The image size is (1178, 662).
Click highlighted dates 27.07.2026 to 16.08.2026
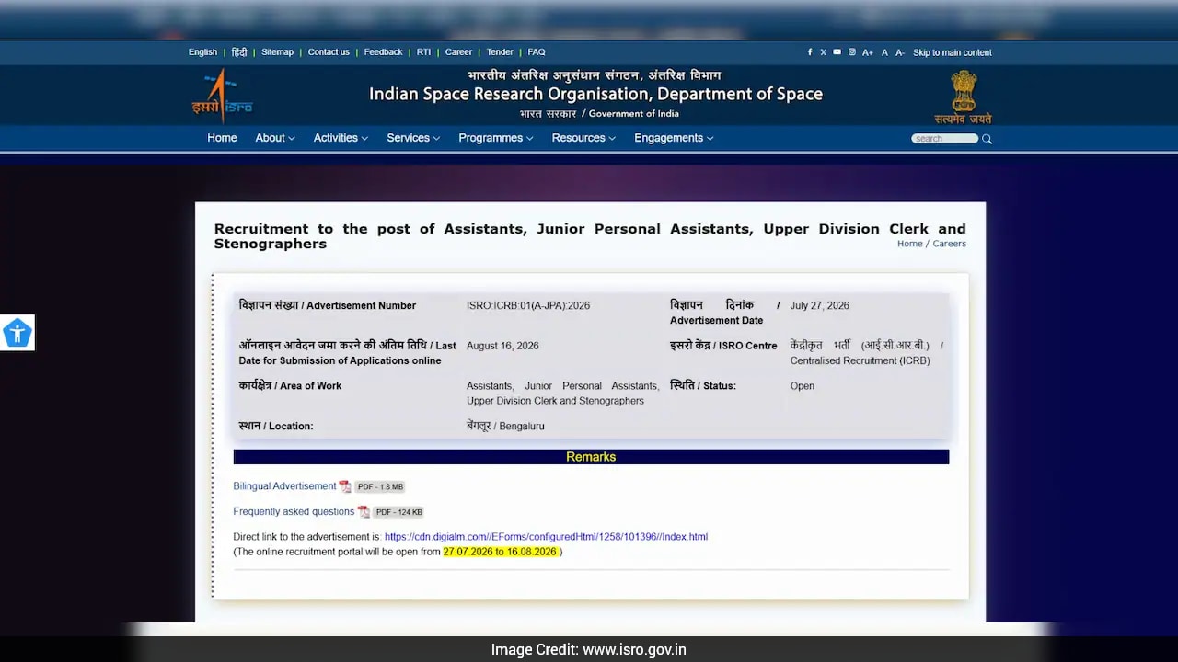tap(500, 552)
